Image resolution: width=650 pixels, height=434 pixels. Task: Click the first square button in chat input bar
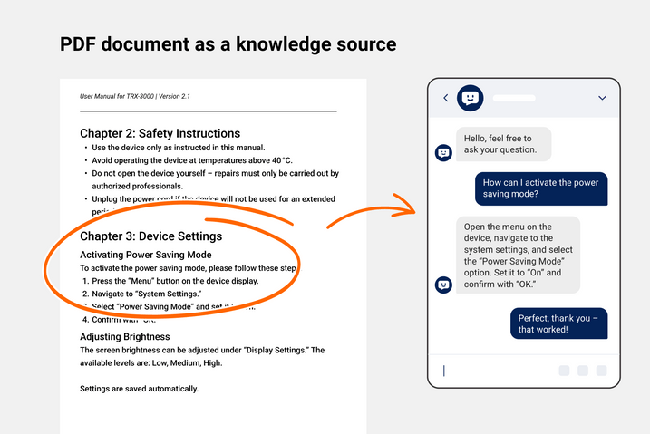click(x=564, y=371)
